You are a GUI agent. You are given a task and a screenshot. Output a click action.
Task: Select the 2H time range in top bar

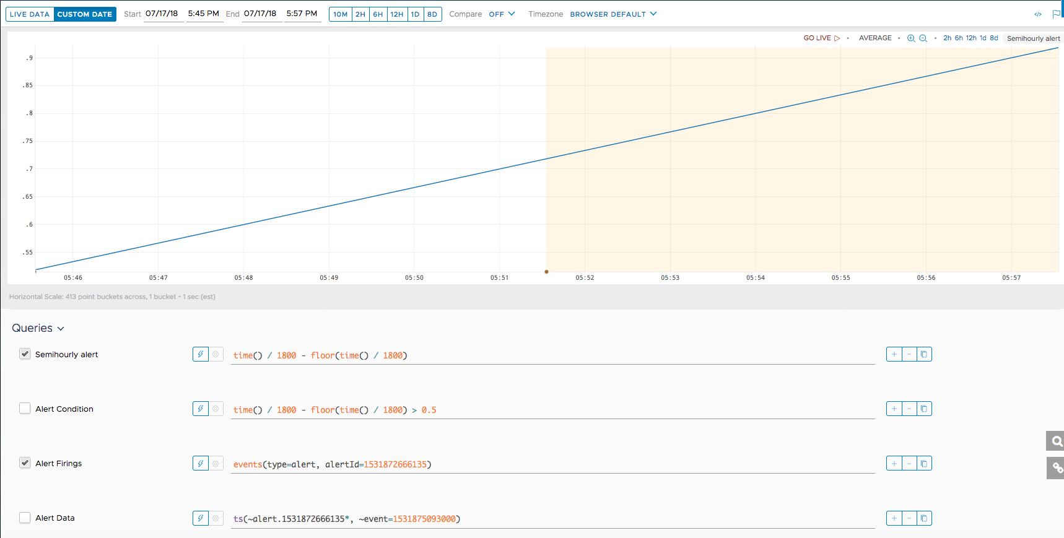tap(360, 14)
